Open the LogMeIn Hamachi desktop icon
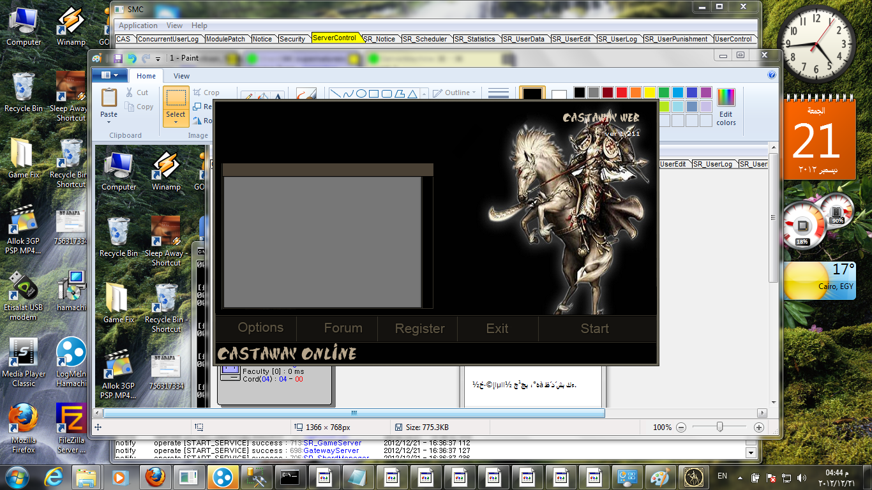This screenshot has height=490, width=872. [x=71, y=362]
